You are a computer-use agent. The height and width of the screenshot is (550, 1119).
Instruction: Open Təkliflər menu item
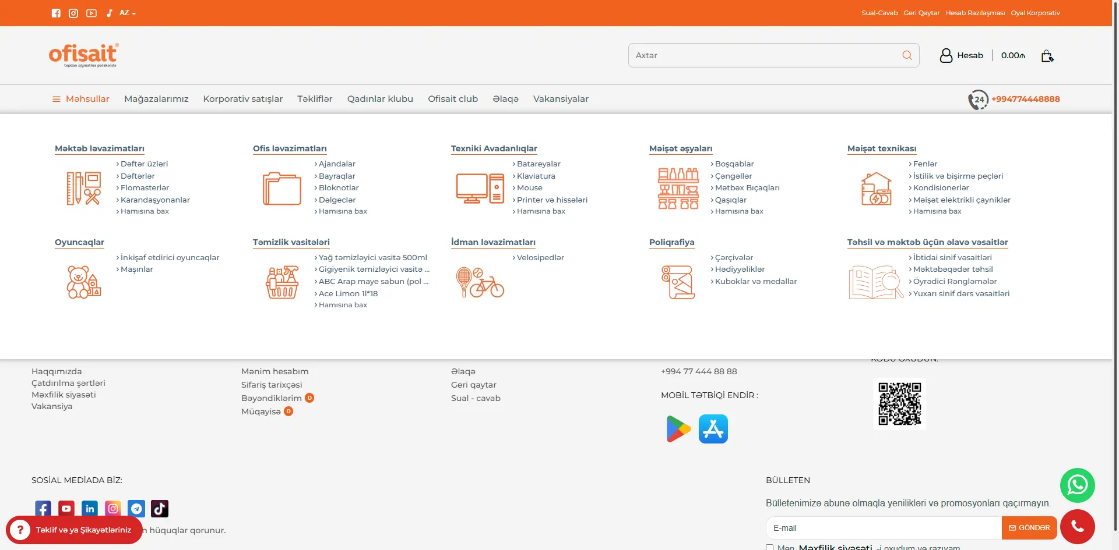[315, 99]
